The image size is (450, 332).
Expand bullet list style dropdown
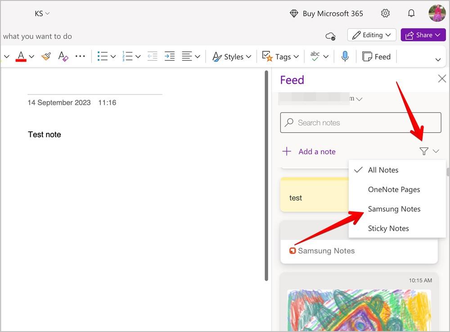point(113,57)
